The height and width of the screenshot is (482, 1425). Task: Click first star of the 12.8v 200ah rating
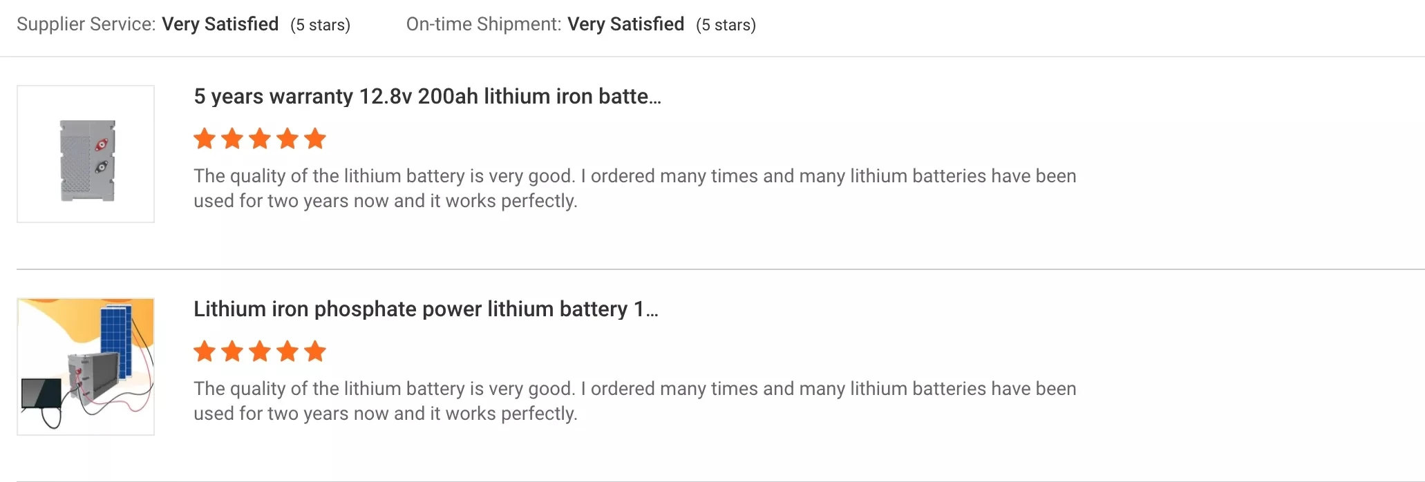205,139
